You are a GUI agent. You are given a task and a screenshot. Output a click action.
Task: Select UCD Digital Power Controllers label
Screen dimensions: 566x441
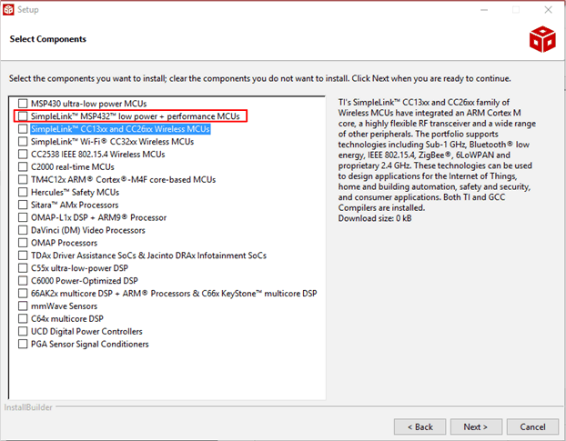(x=86, y=331)
